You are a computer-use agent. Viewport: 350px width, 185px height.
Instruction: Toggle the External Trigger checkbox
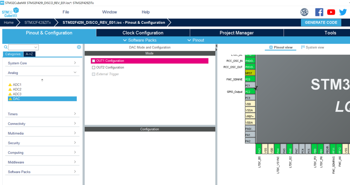pos(94,74)
